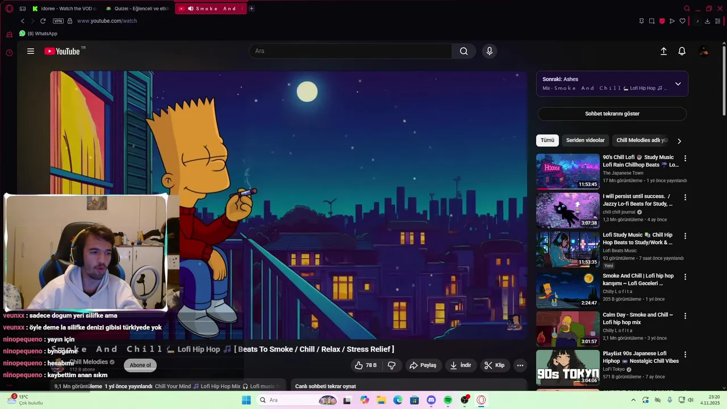Open Opera workspaces icon in the tab bar
Screen dimensions: 727x409
coord(23,9)
